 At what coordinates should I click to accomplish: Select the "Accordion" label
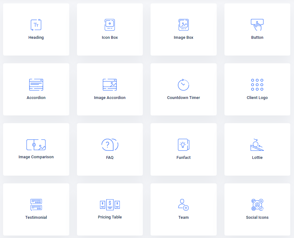36,98
